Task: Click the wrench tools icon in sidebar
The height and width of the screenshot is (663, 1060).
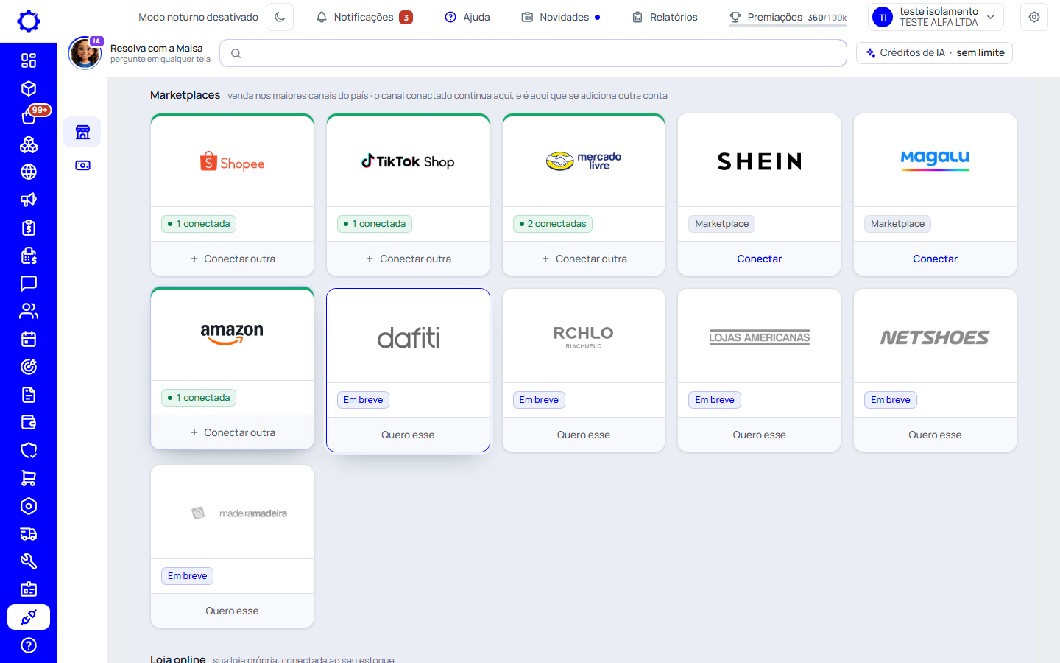Action: [29, 561]
